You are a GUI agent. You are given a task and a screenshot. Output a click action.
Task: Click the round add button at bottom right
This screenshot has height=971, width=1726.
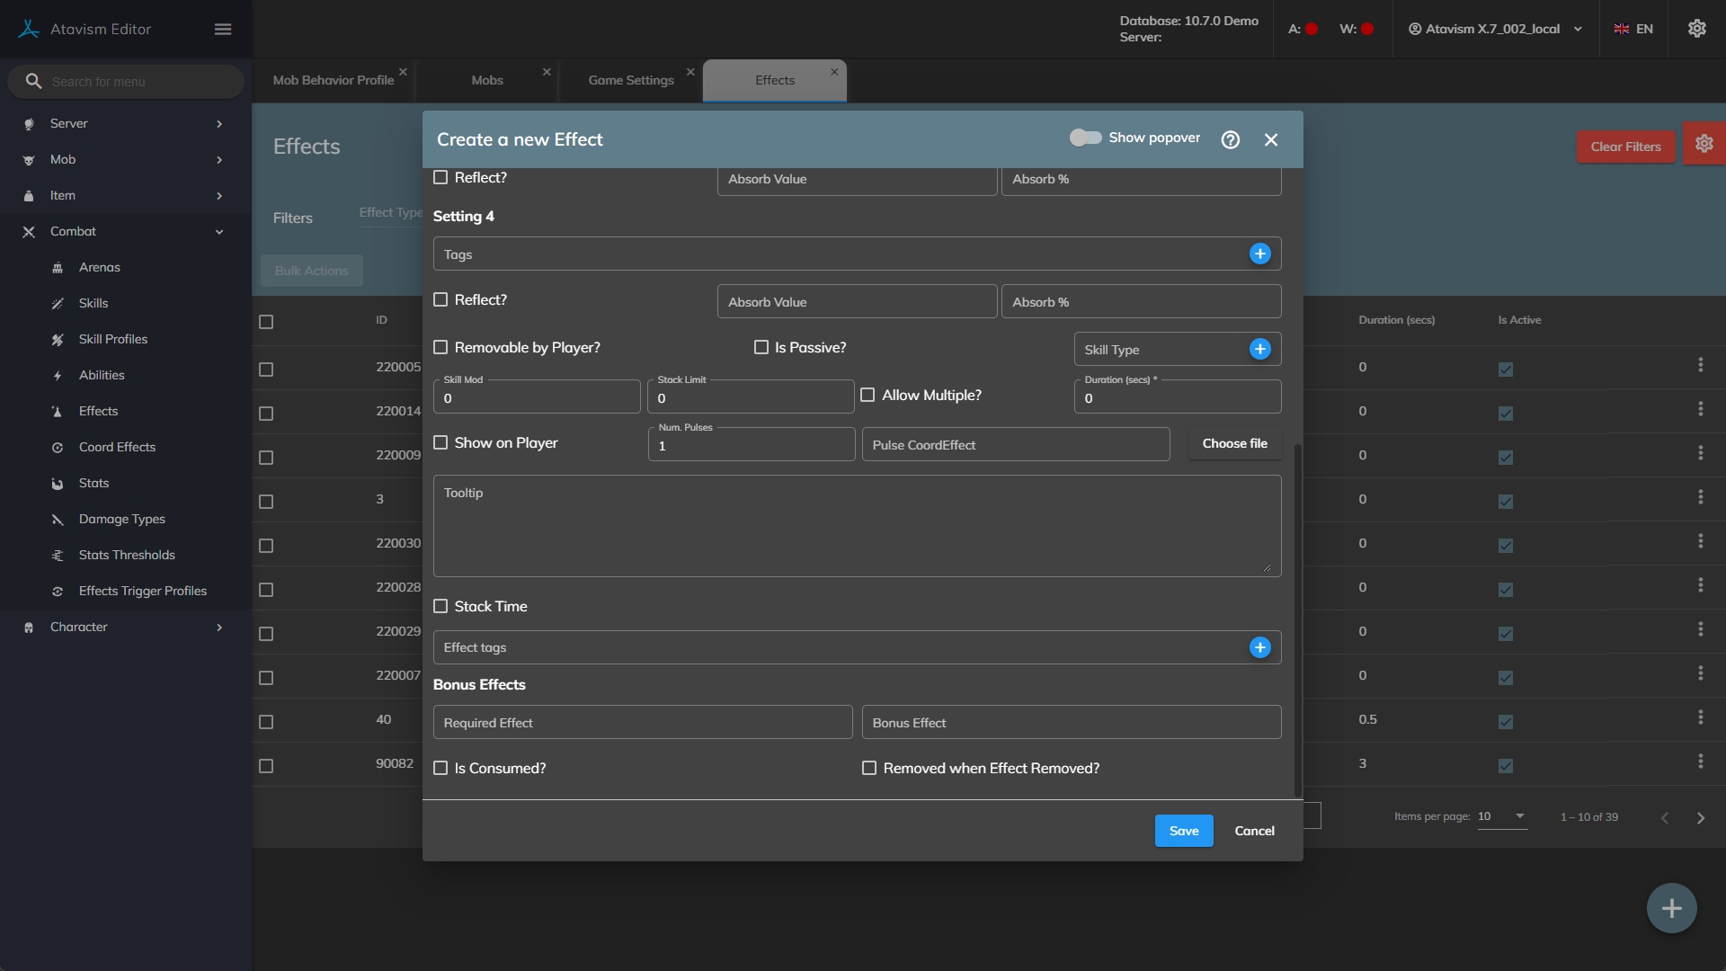[1671, 908]
